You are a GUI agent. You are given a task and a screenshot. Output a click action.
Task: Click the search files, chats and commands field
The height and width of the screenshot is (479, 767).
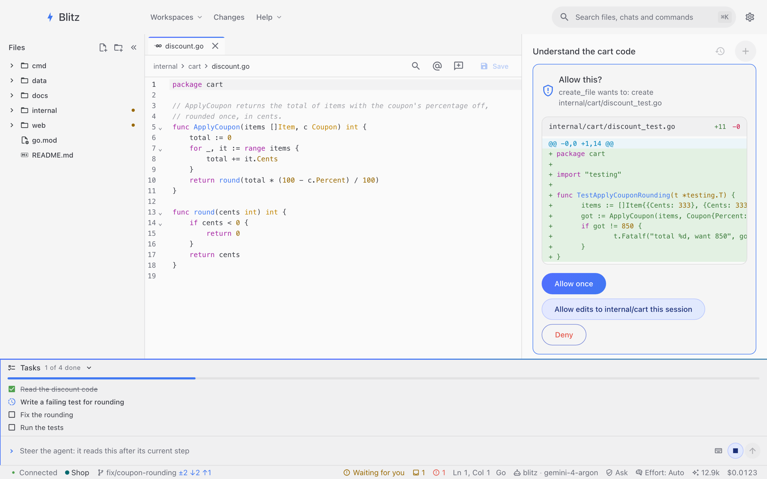click(x=643, y=17)
